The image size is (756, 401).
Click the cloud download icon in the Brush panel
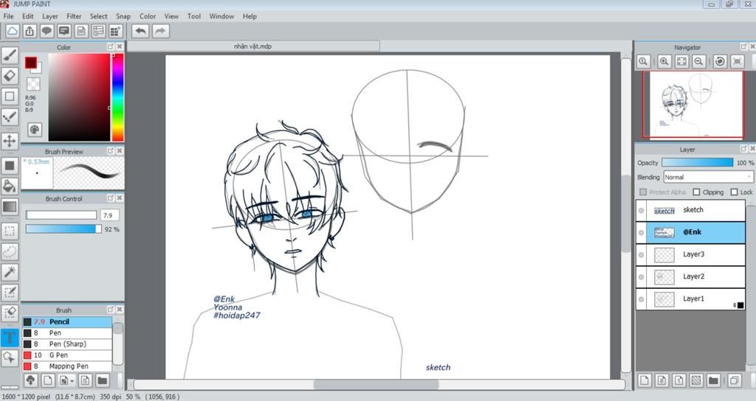coord(31,380)
